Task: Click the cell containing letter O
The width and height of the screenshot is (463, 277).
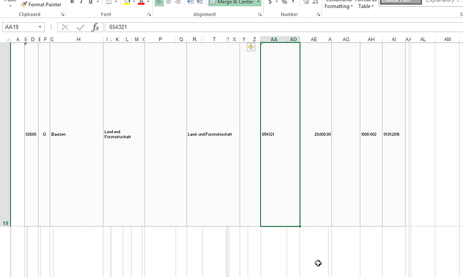Action: click(44, 134)
